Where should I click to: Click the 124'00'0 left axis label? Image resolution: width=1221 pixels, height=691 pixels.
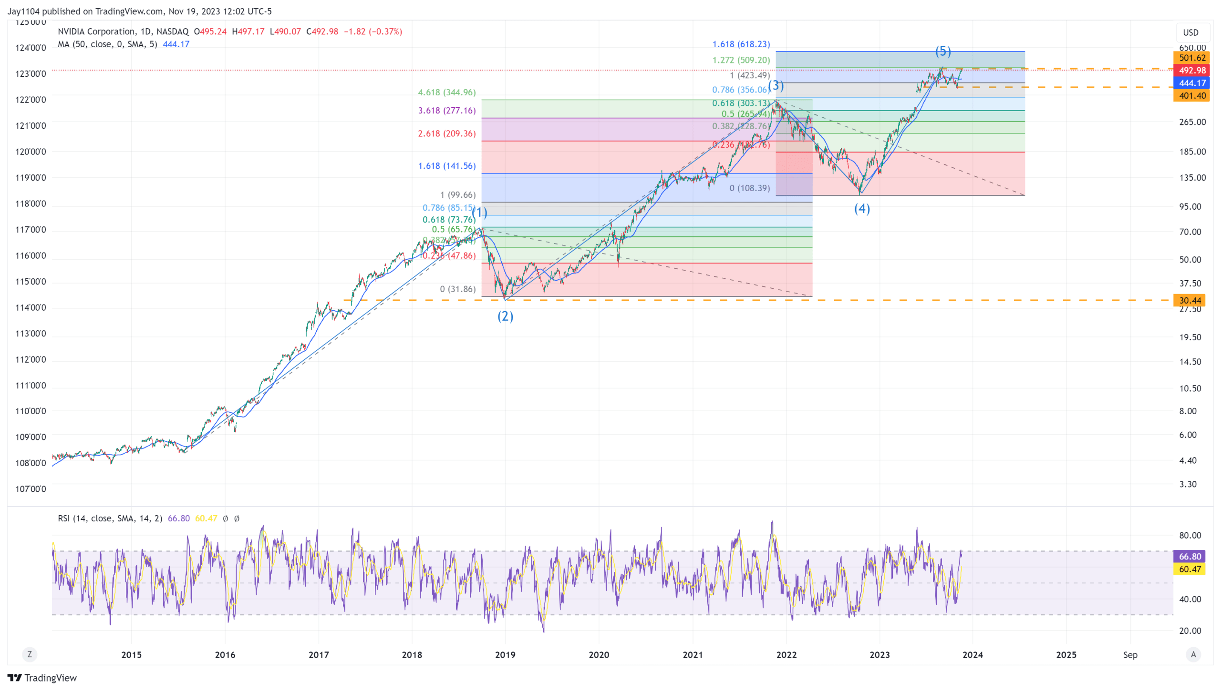[31, 48]
